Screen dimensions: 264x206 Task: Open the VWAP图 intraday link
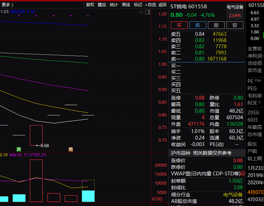click(x=206, y=174)
